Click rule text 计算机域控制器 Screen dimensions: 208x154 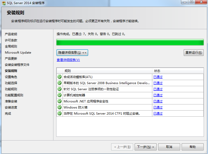pos(74,95)
